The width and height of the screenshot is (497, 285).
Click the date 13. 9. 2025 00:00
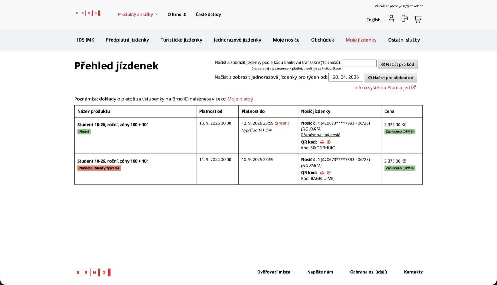click(215, 123)
